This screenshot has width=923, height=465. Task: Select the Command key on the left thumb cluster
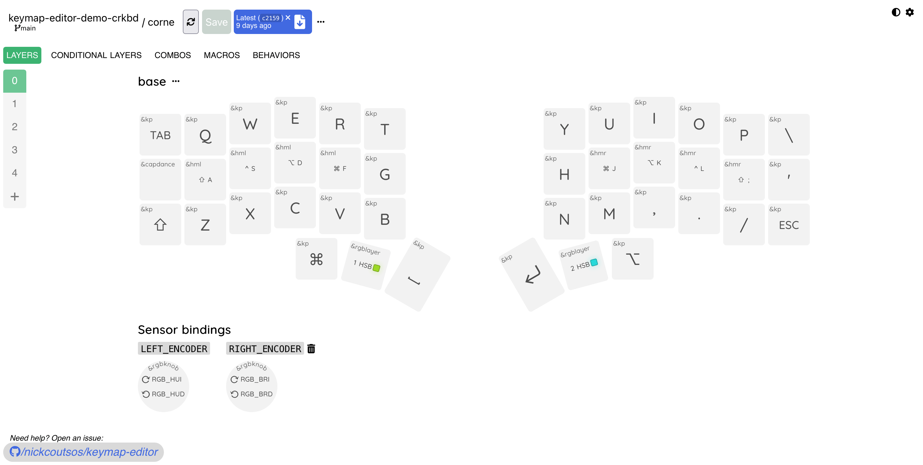pyautogui.click(x=316, y=258)
